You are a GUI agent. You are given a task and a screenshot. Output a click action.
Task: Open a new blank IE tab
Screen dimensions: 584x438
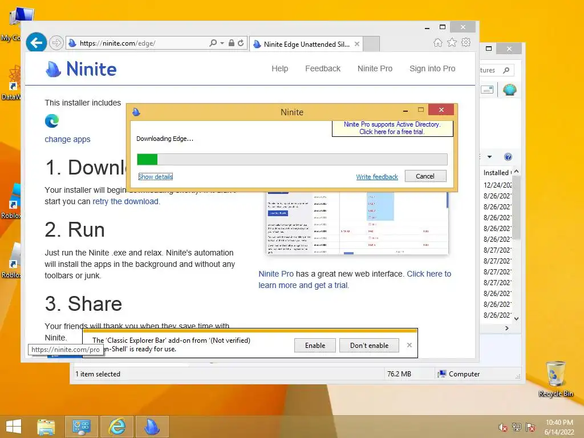[371, 44]
